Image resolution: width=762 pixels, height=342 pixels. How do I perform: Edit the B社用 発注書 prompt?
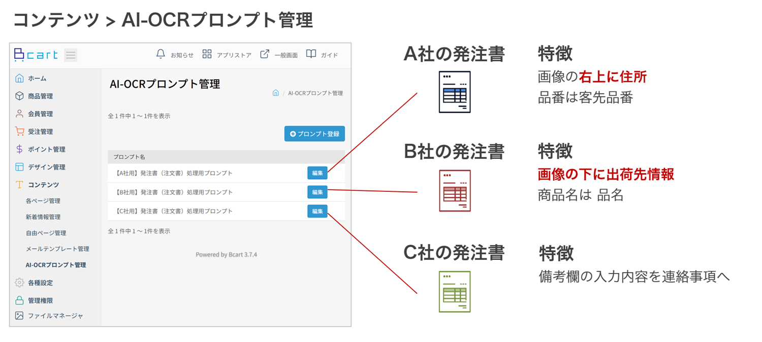click(x=317, y=192)
